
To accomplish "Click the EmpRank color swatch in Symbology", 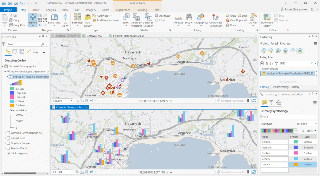I will 296,148.
